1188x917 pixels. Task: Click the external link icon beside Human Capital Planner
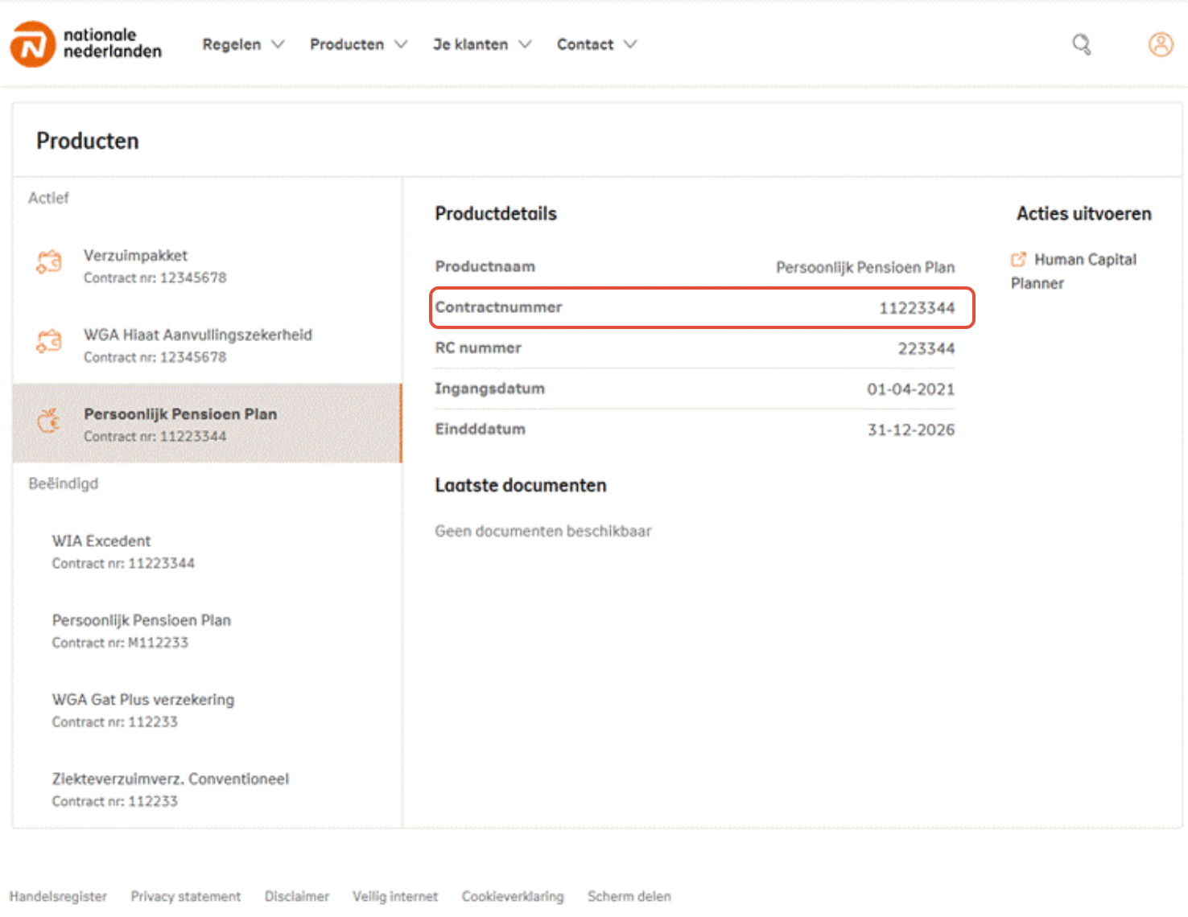pyautogui.click(x=1018, y=259)
